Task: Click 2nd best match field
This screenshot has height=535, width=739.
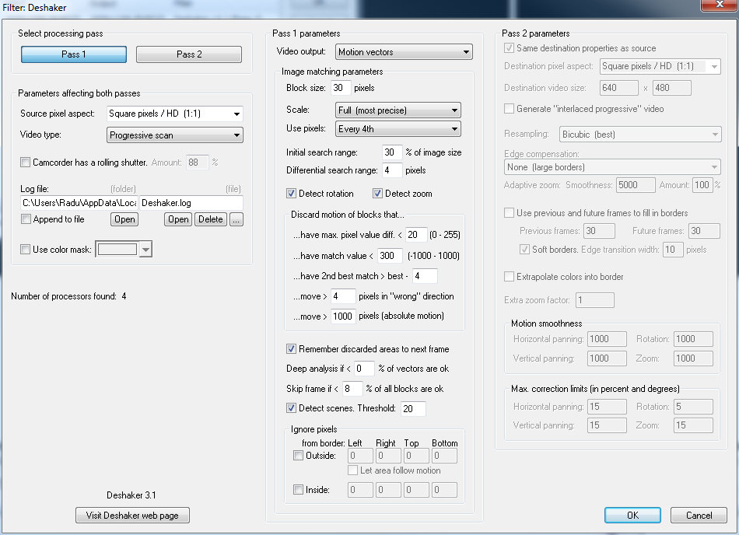Action: [425, 276]
